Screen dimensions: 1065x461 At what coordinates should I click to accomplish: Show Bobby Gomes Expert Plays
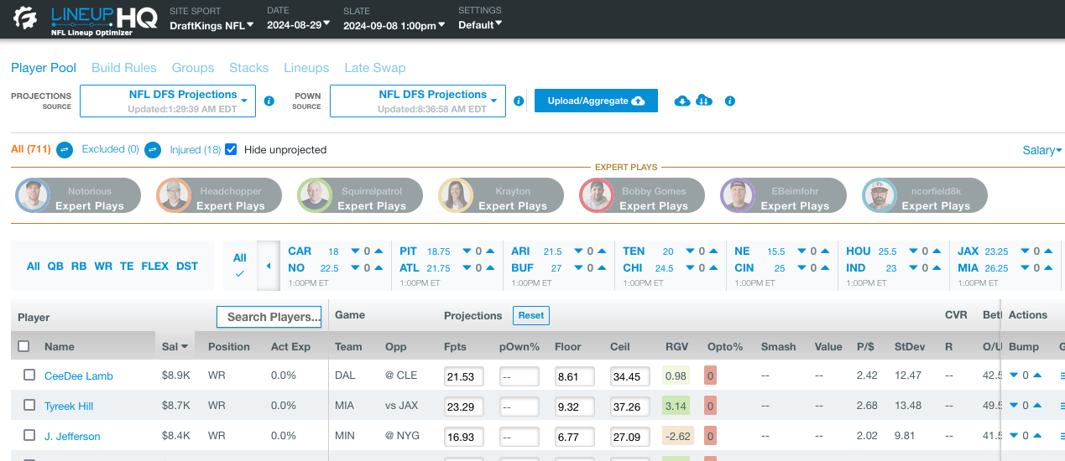(641, 195)
